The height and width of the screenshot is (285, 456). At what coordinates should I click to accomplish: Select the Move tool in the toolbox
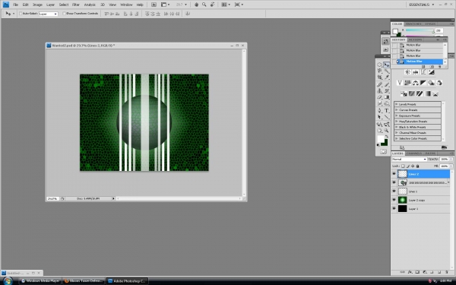pyautogui.click(x=387, y=65)
